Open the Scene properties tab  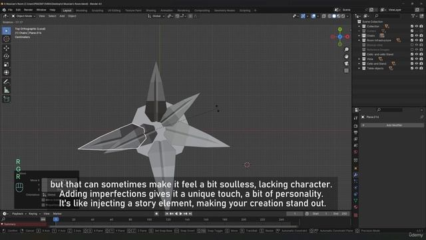[355, 145]
